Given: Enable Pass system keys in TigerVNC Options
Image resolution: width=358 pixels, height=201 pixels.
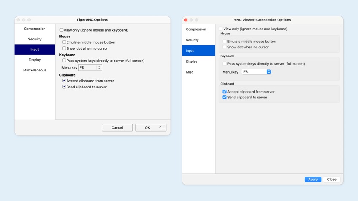Looking at the screenshot, I should (x=64, y=61).
